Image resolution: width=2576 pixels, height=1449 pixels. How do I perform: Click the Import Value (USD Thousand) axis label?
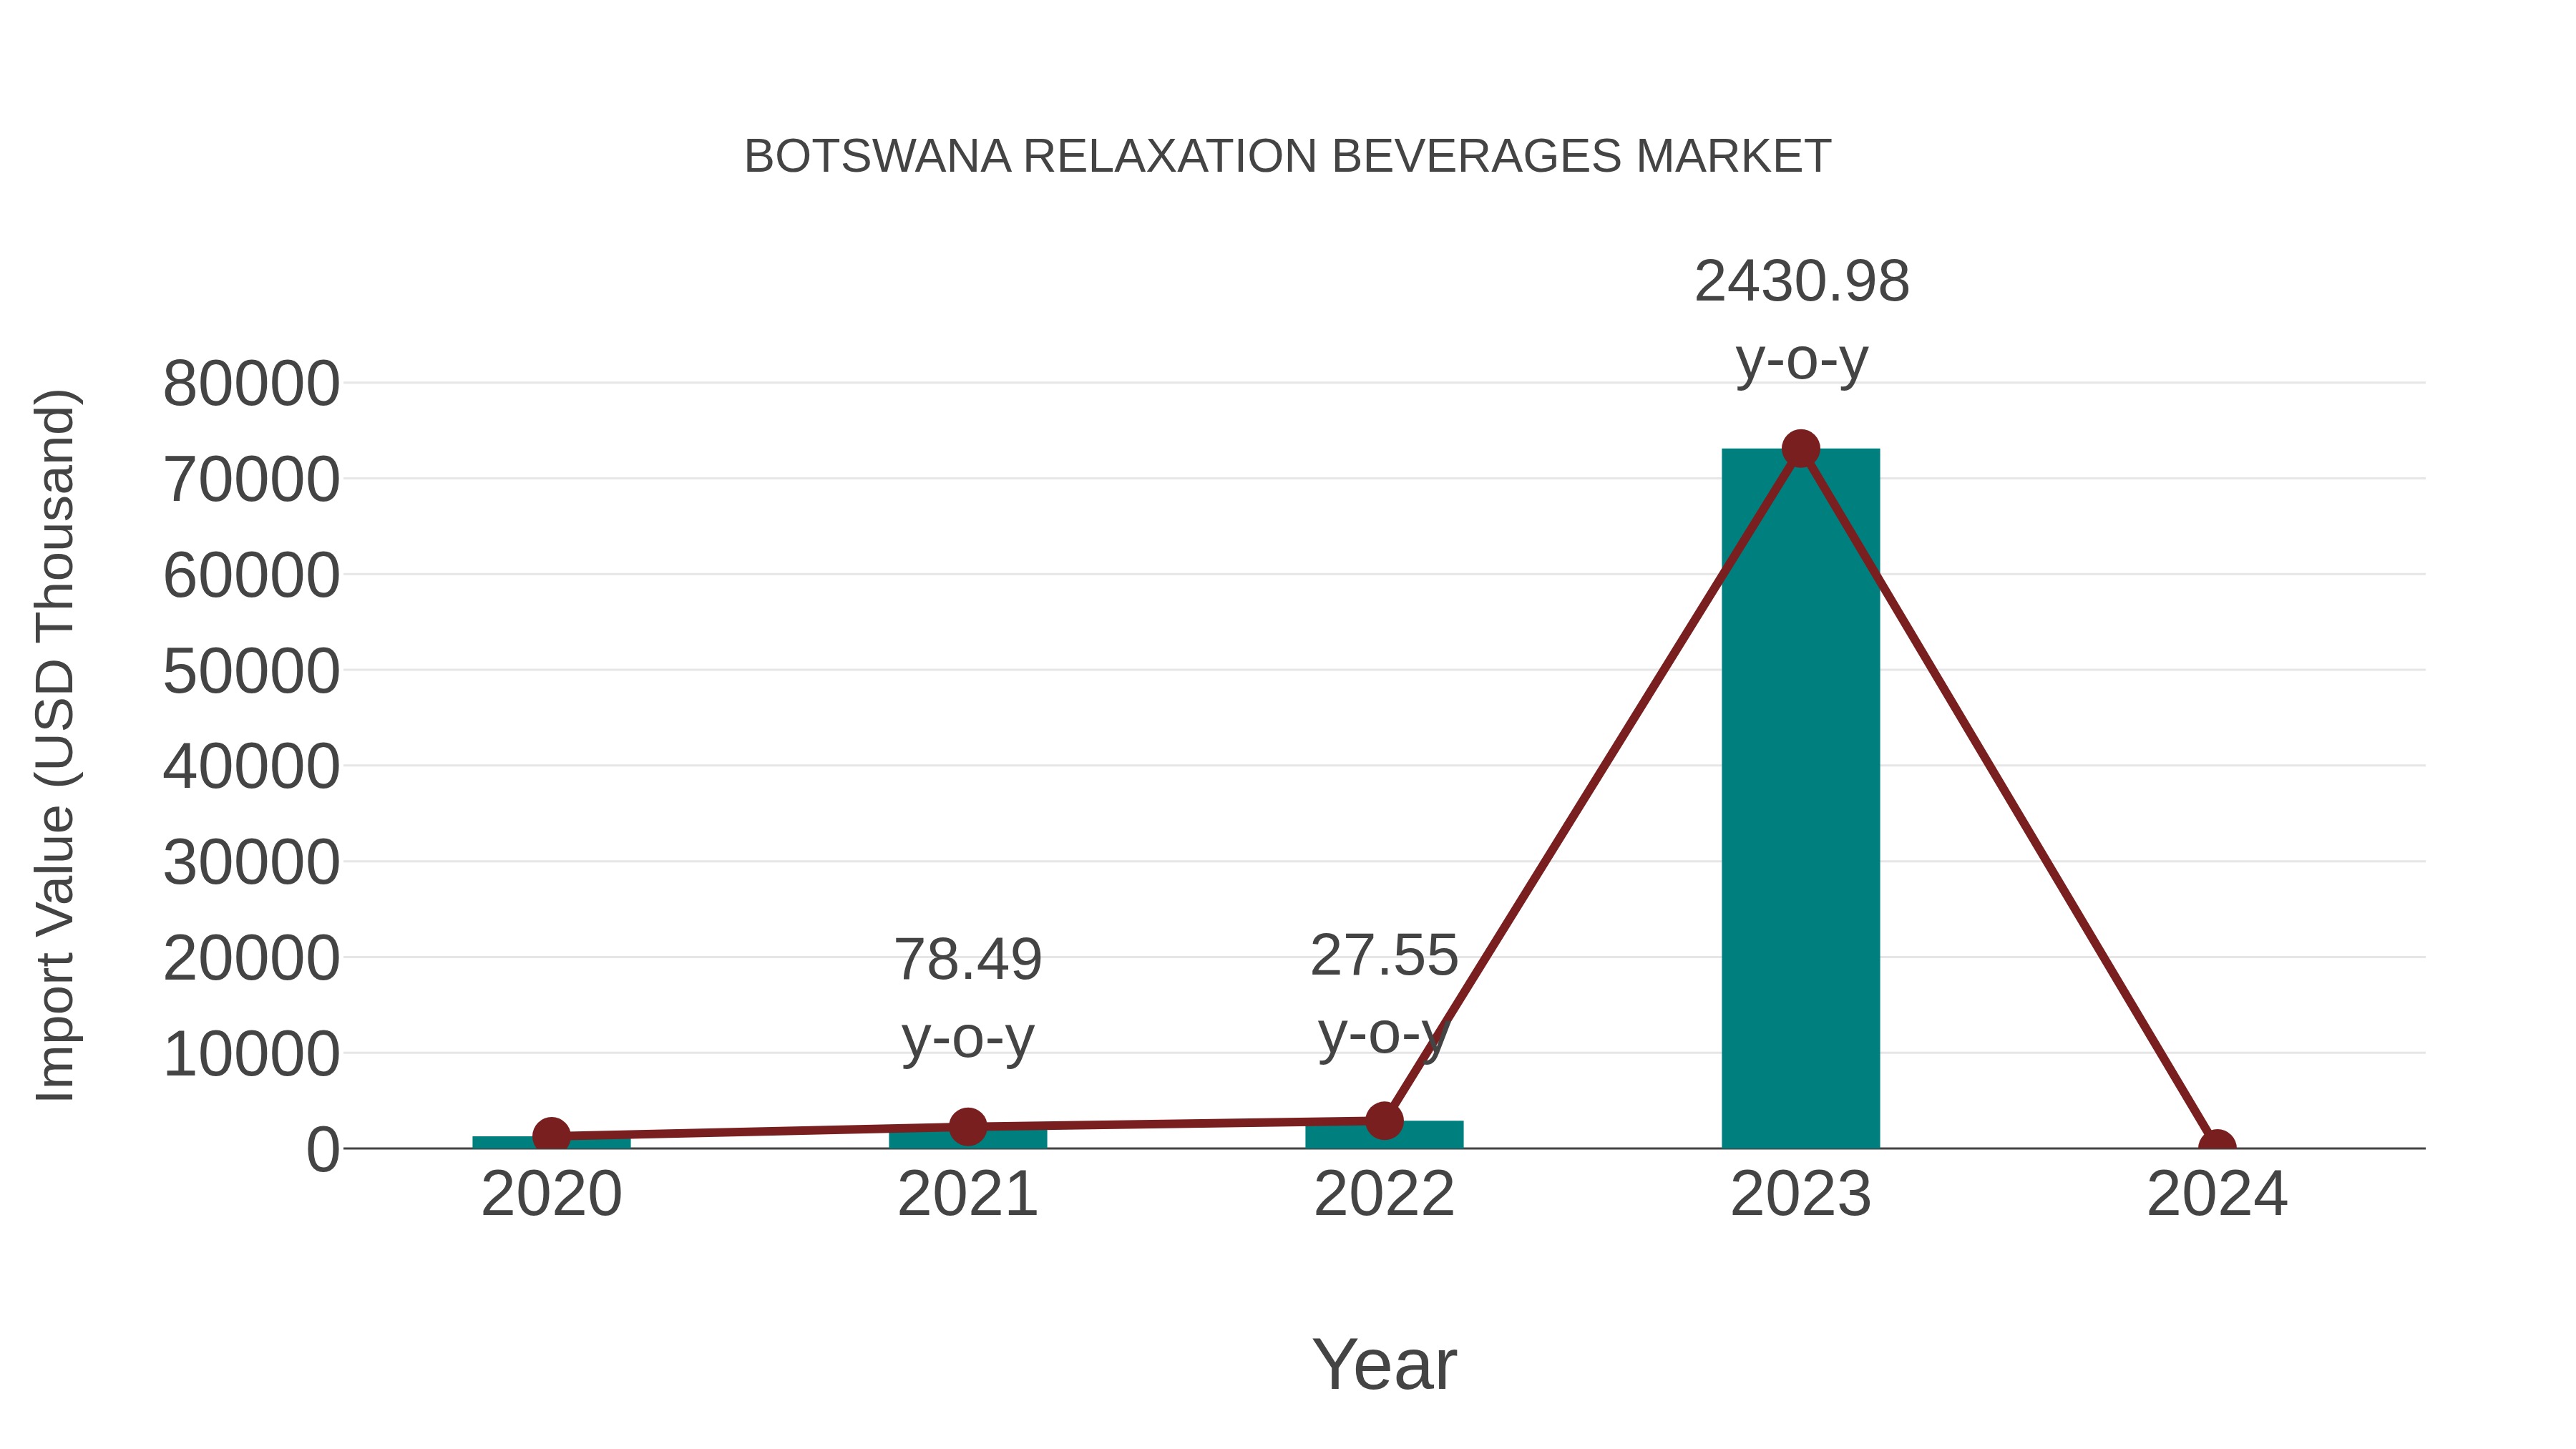click(x=55, y=746)
